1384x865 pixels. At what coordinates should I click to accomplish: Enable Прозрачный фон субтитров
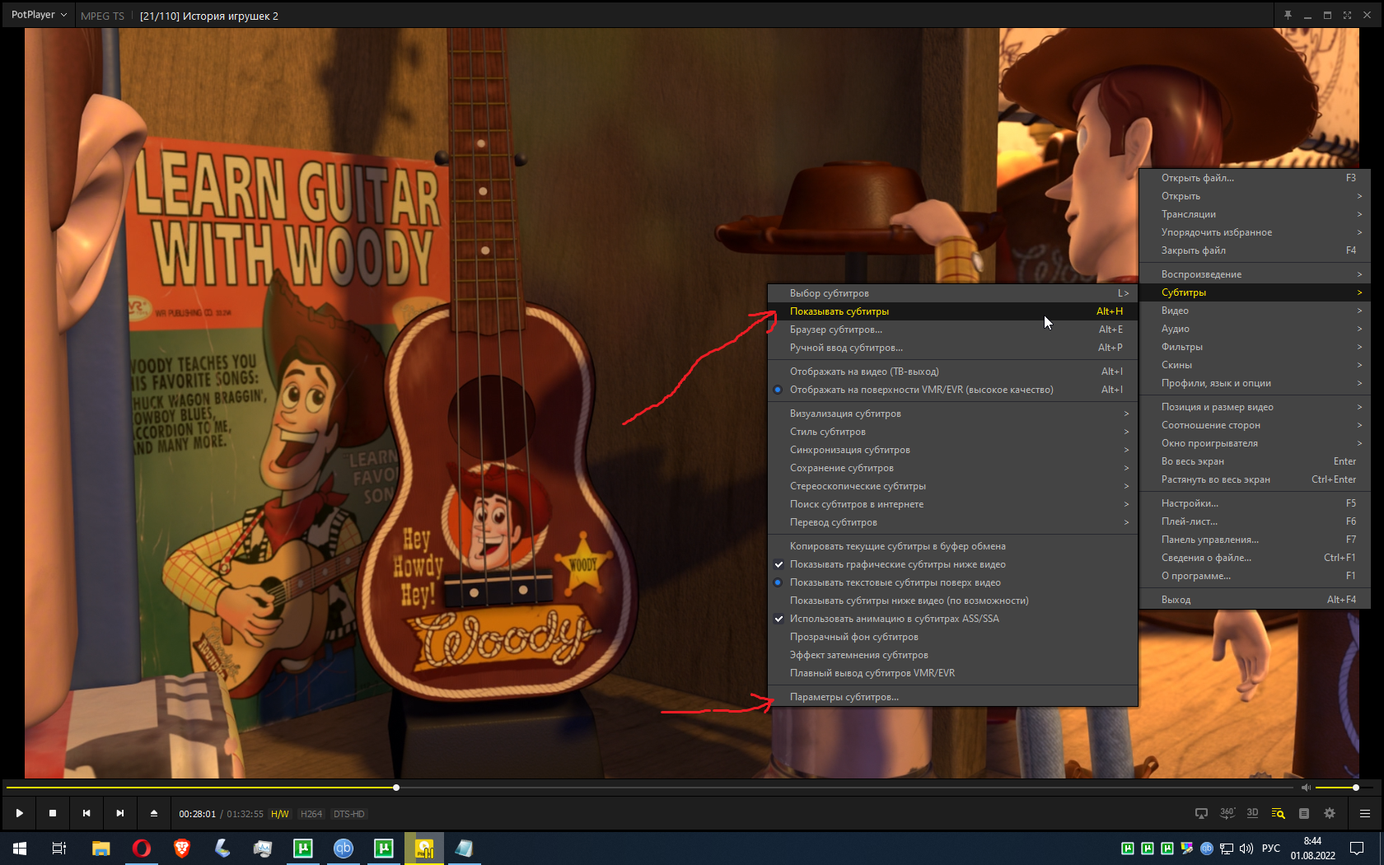click(x=952, y=637)
